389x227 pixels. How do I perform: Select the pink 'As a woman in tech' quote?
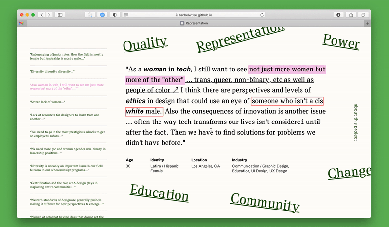(67, 87)
